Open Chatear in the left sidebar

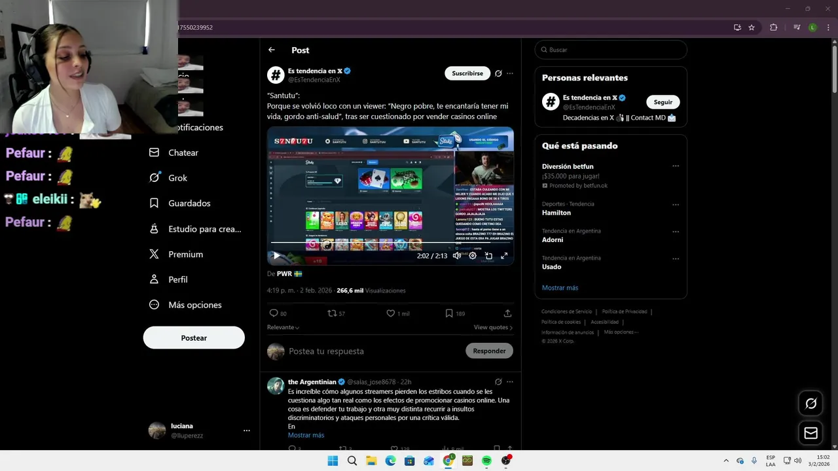(174, 152)
